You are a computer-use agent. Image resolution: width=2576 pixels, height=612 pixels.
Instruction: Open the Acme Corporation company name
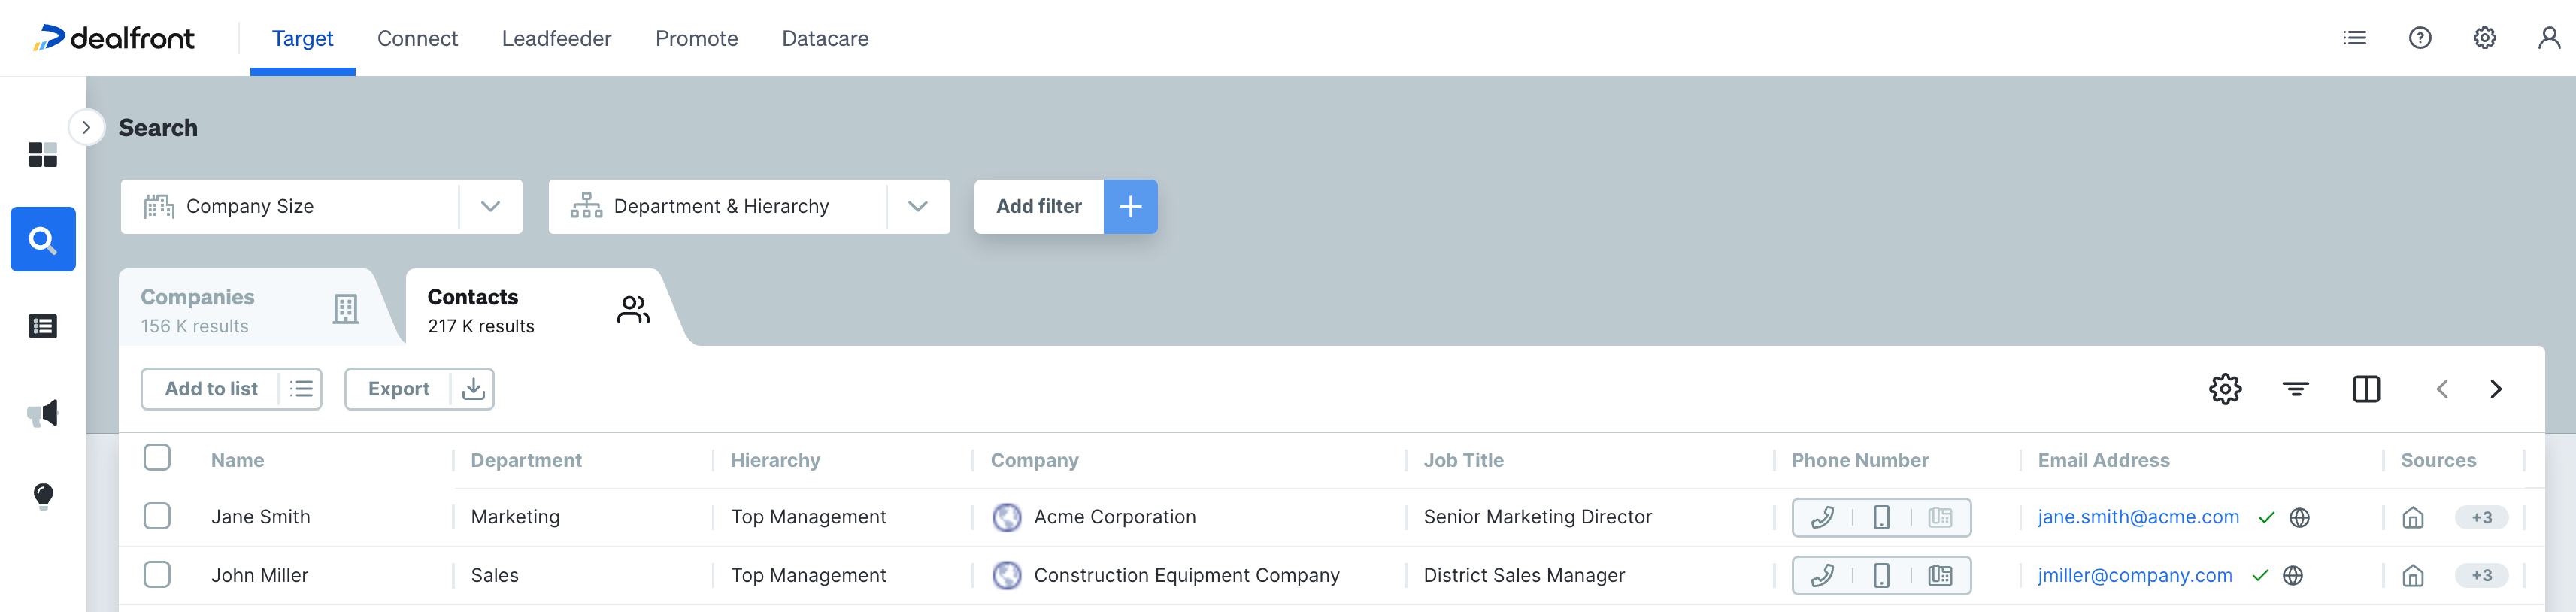[x=1114, y=517]
